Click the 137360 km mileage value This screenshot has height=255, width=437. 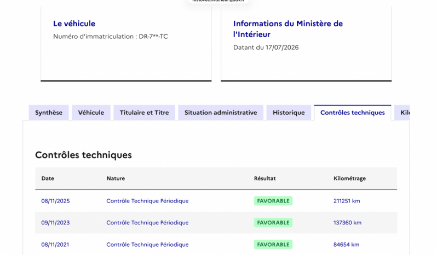[348, 223]
